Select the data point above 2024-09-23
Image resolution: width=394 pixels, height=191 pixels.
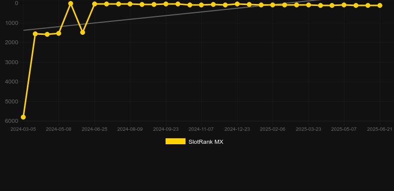[166, 4]
